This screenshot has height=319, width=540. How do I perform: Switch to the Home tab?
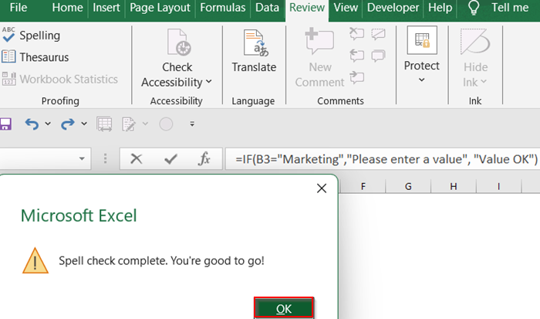pos(67,8)
